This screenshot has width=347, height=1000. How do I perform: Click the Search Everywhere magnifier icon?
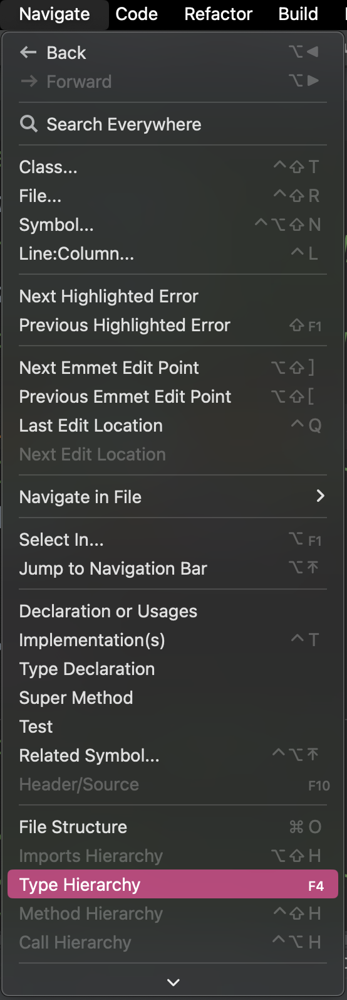coord(29,124)
